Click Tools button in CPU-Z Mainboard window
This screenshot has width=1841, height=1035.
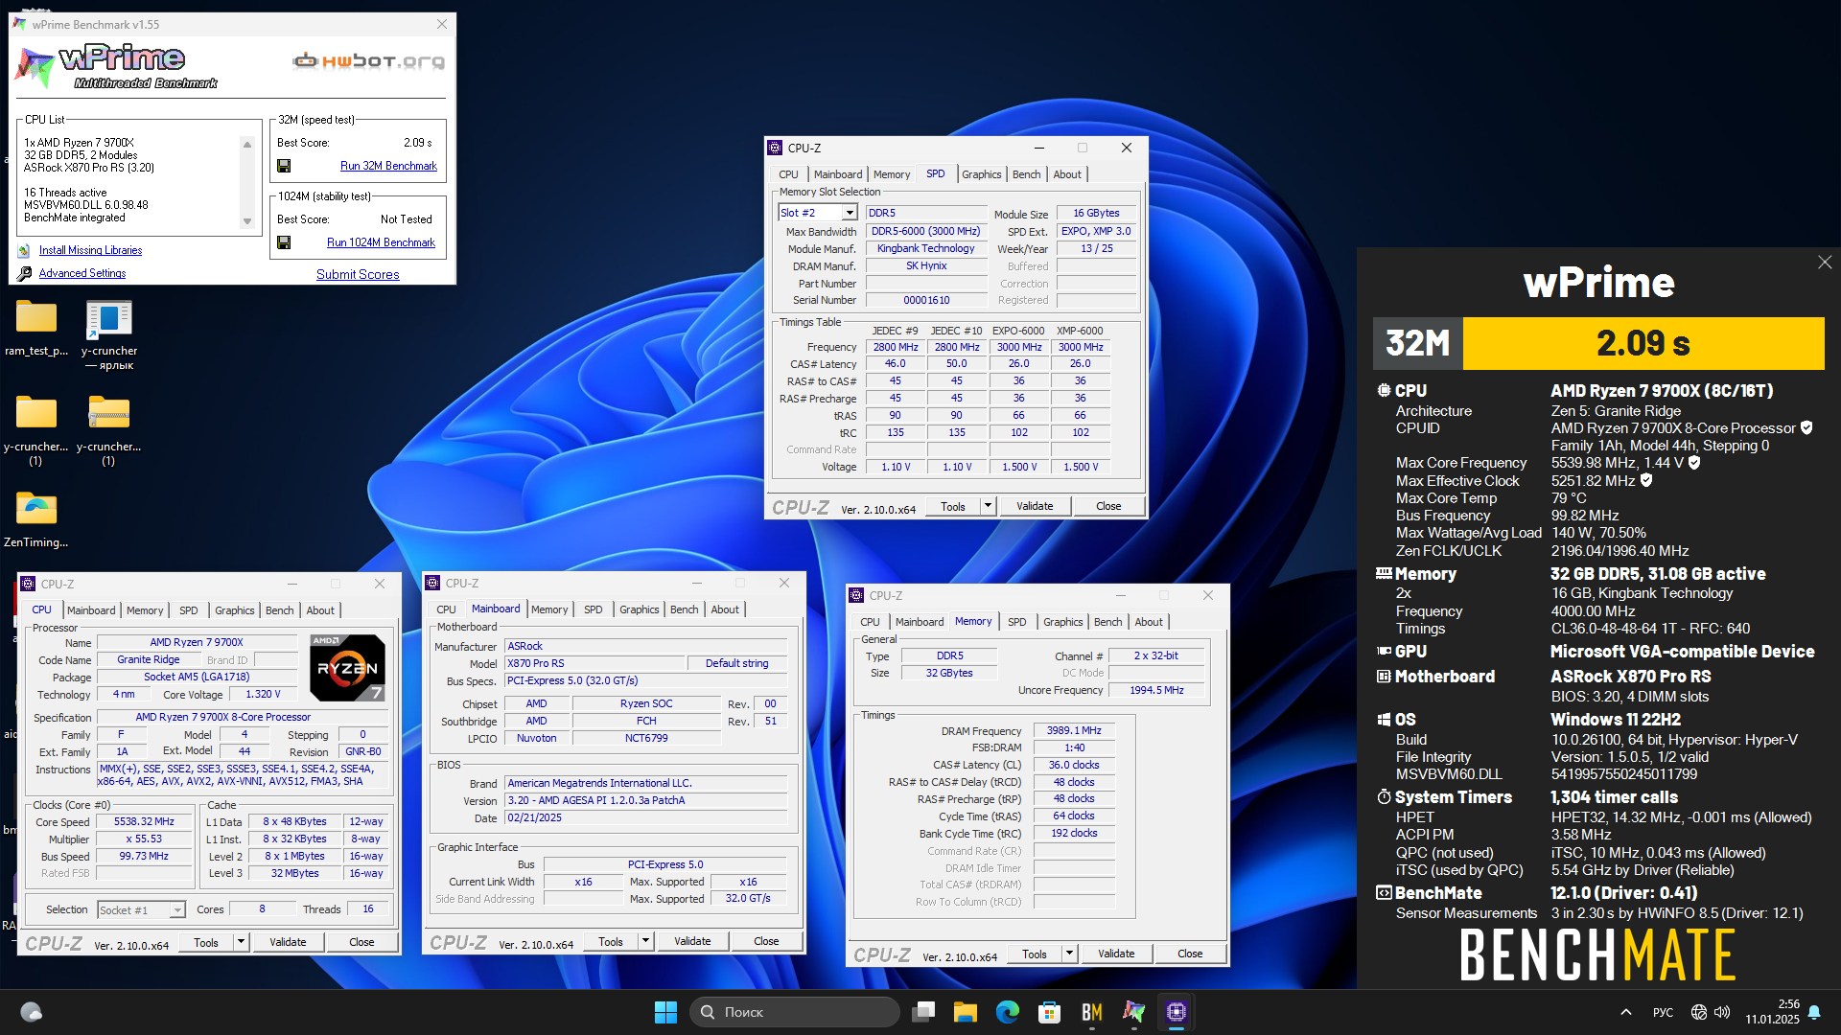611,941
